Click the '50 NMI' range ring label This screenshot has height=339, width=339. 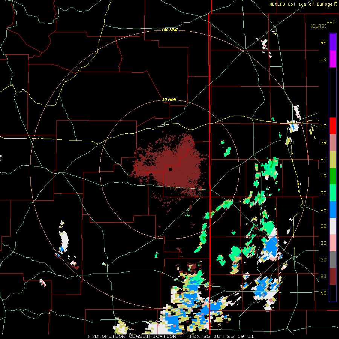tap(169, 99)
